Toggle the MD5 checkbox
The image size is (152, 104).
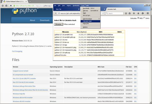click(138, 18)
